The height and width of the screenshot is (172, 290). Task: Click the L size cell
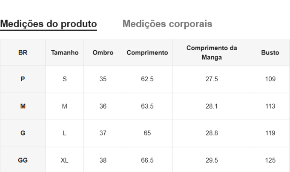(65, 133)
